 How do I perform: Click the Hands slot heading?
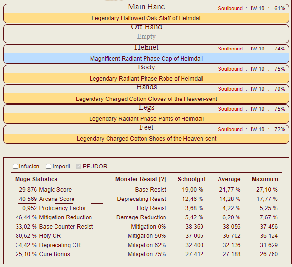pyautogui.click(x=146, y=87)
